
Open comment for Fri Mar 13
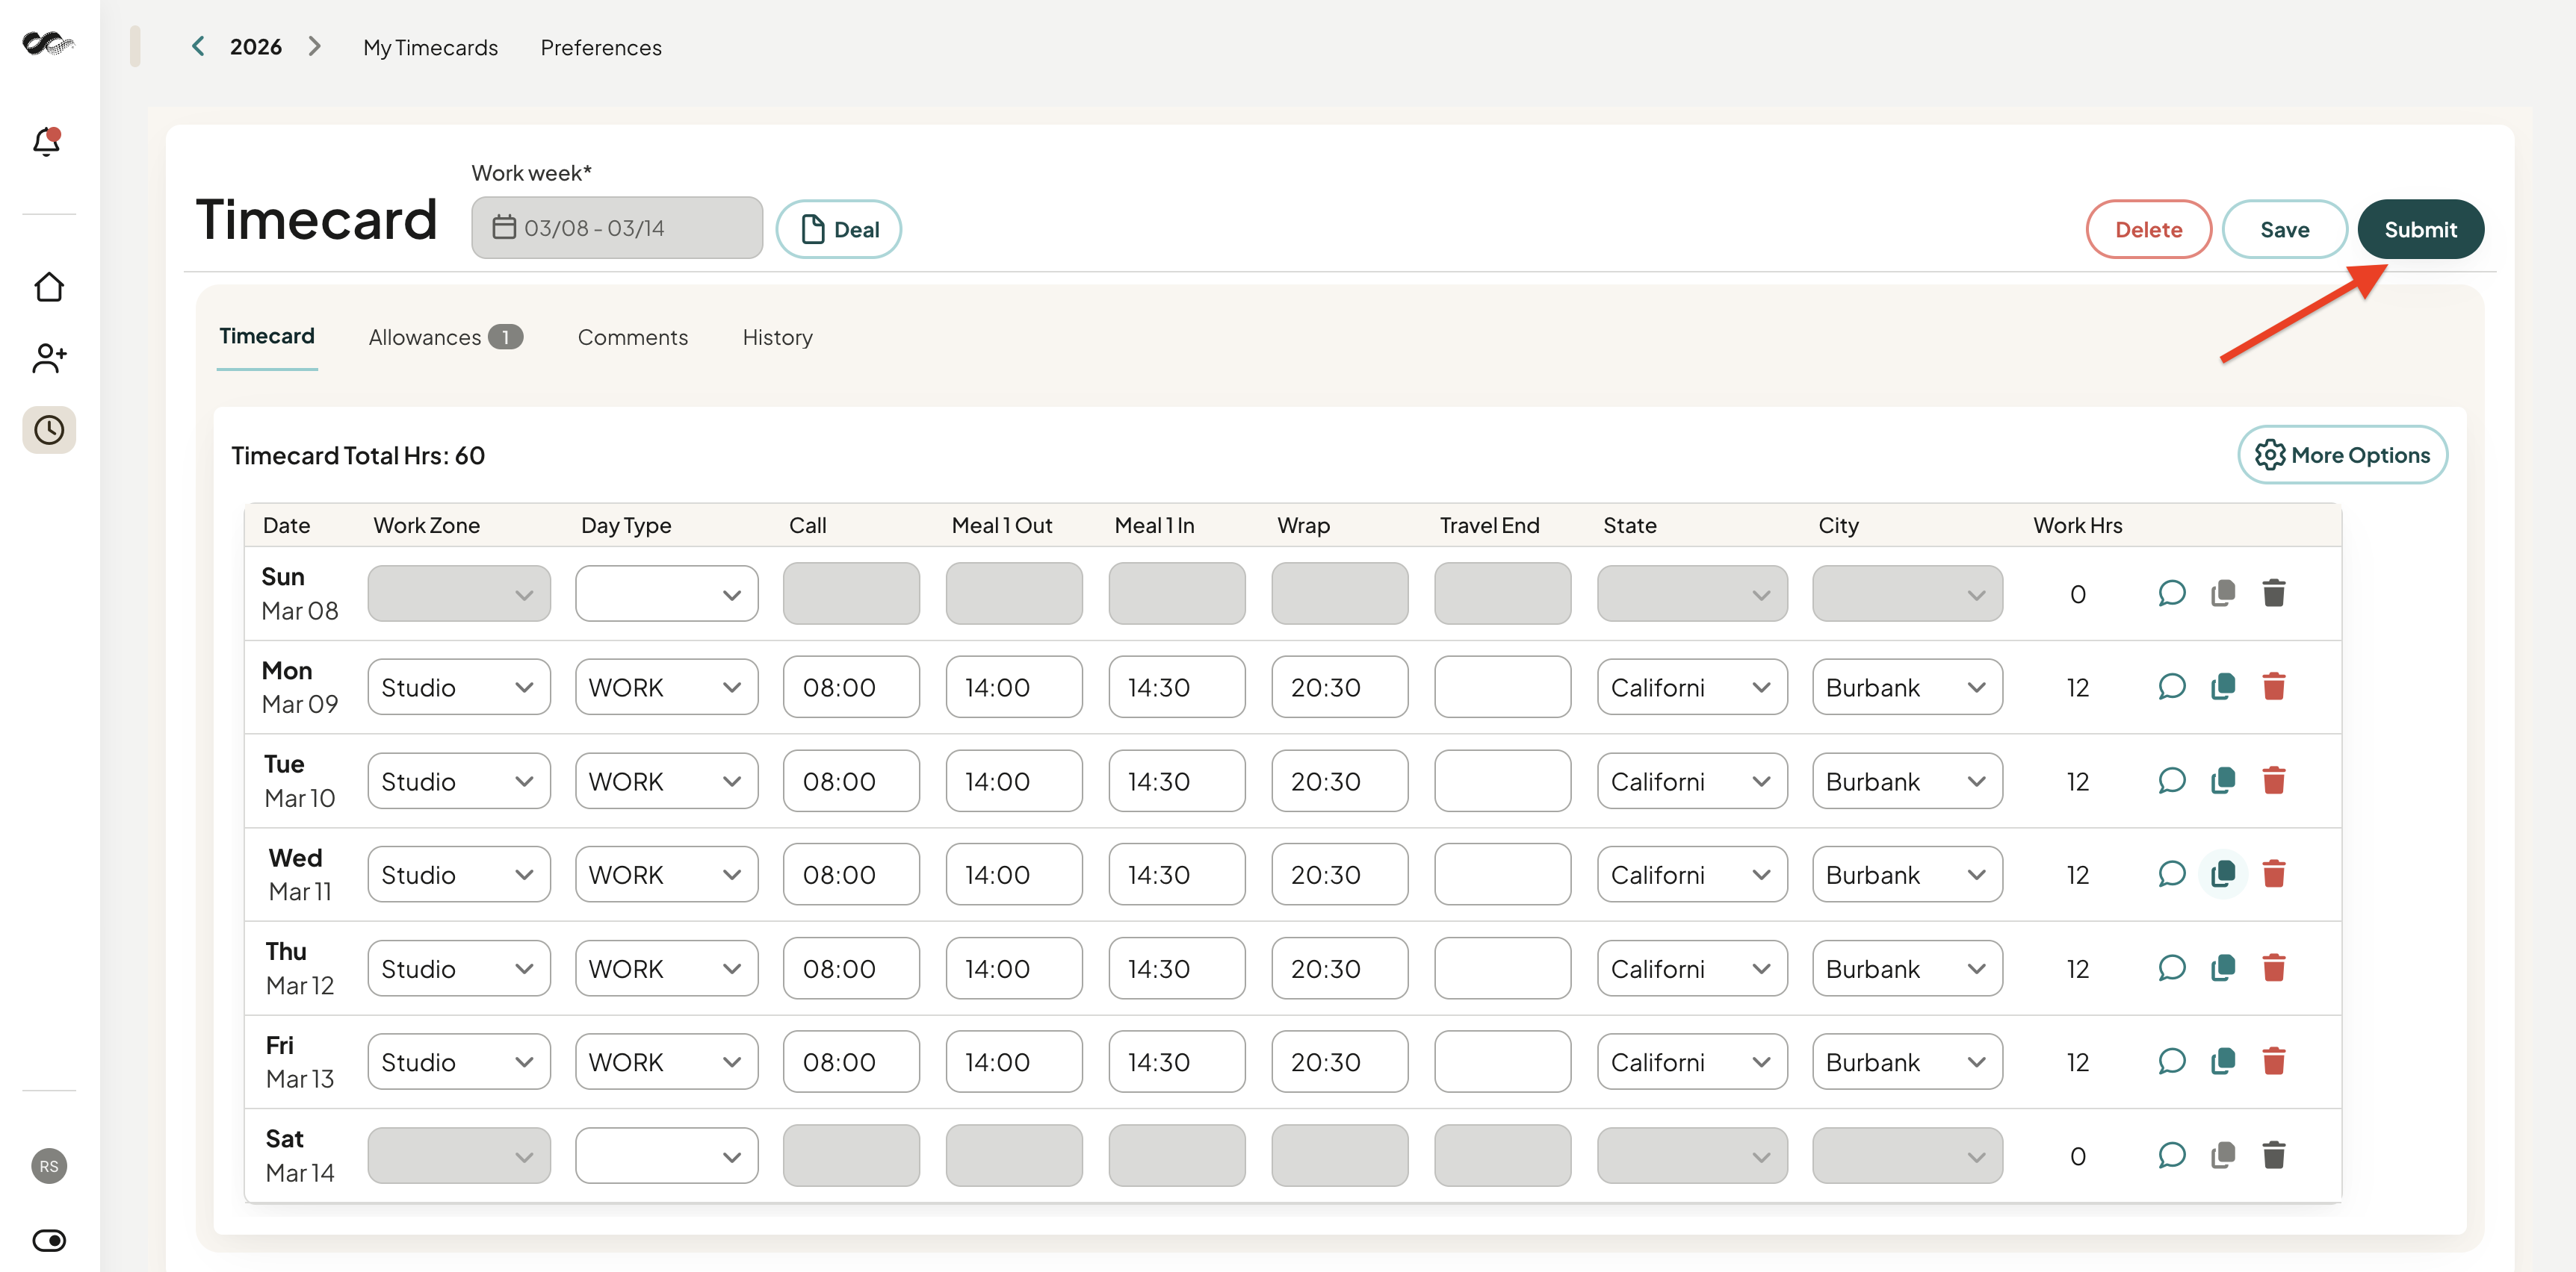click(x=2171, y=1061)
